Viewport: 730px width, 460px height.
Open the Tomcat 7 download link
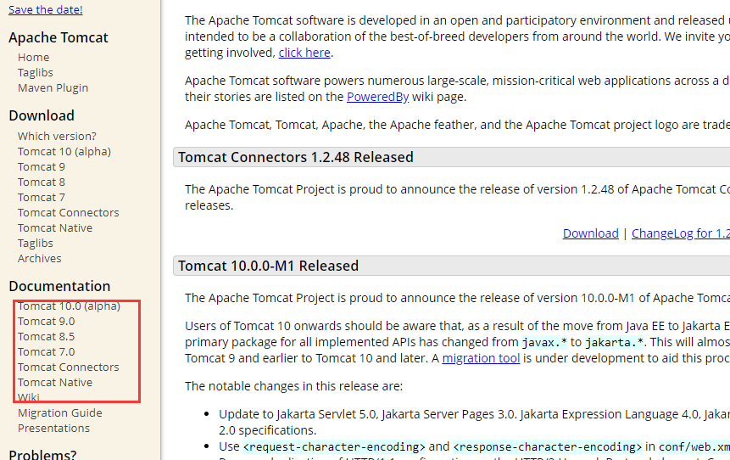coord(42,198)
